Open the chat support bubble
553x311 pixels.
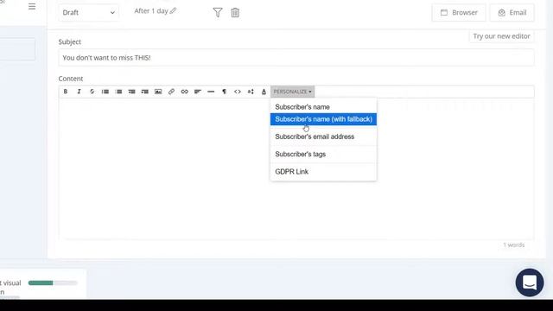click(530, 282)
